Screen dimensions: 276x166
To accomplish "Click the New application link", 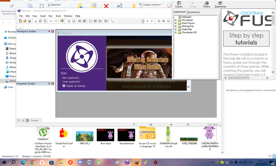I will tap(71, 78).
